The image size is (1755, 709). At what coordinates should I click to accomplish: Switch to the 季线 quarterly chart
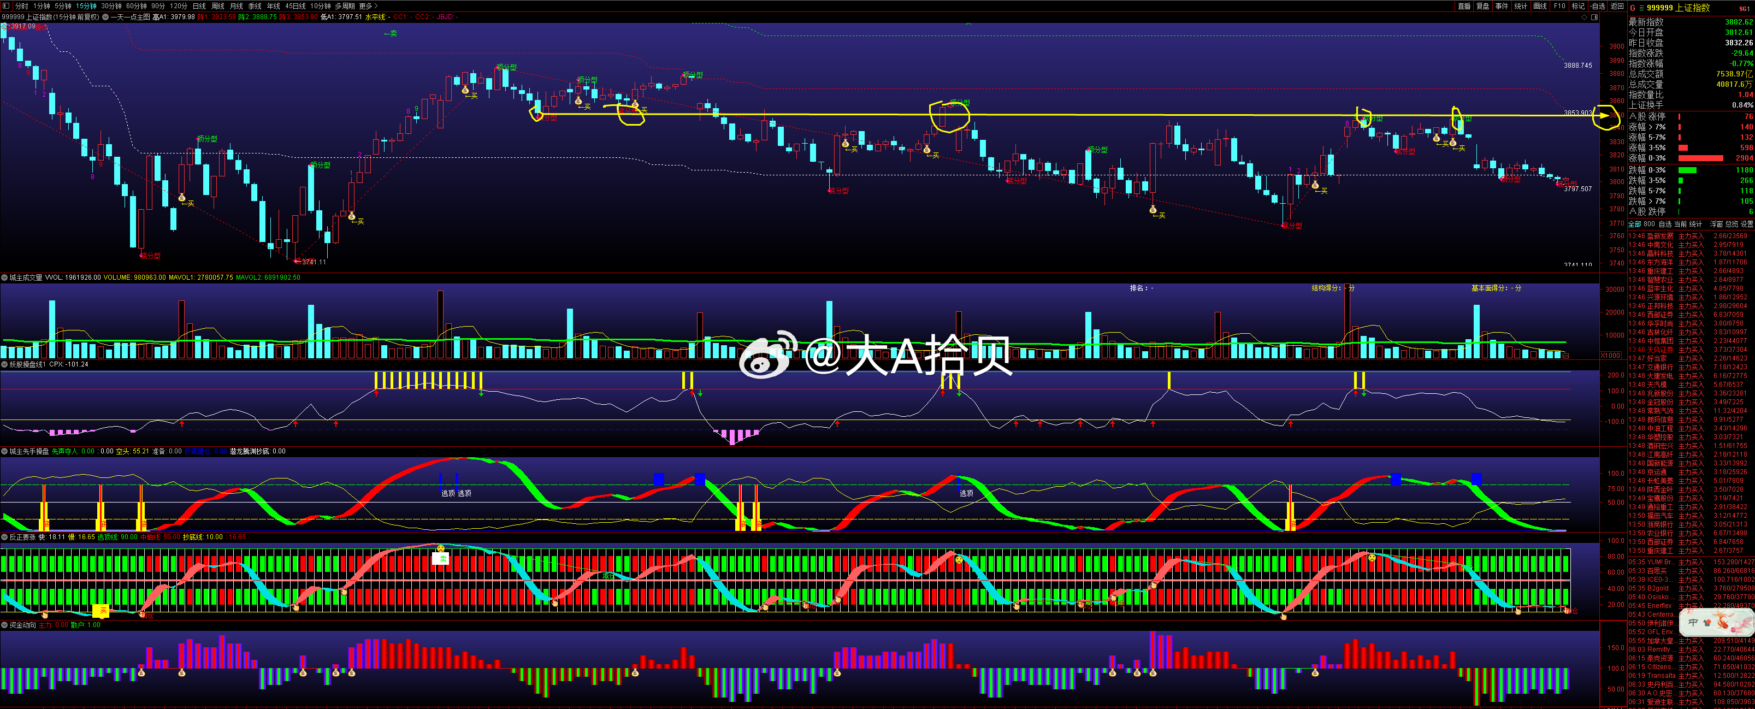click(255, 6)
